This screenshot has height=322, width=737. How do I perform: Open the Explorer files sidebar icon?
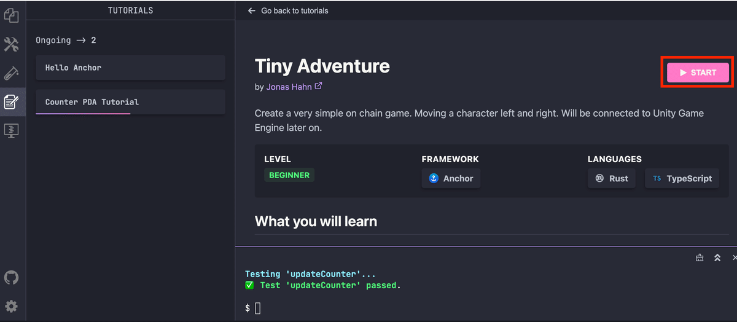coord(11,16)
